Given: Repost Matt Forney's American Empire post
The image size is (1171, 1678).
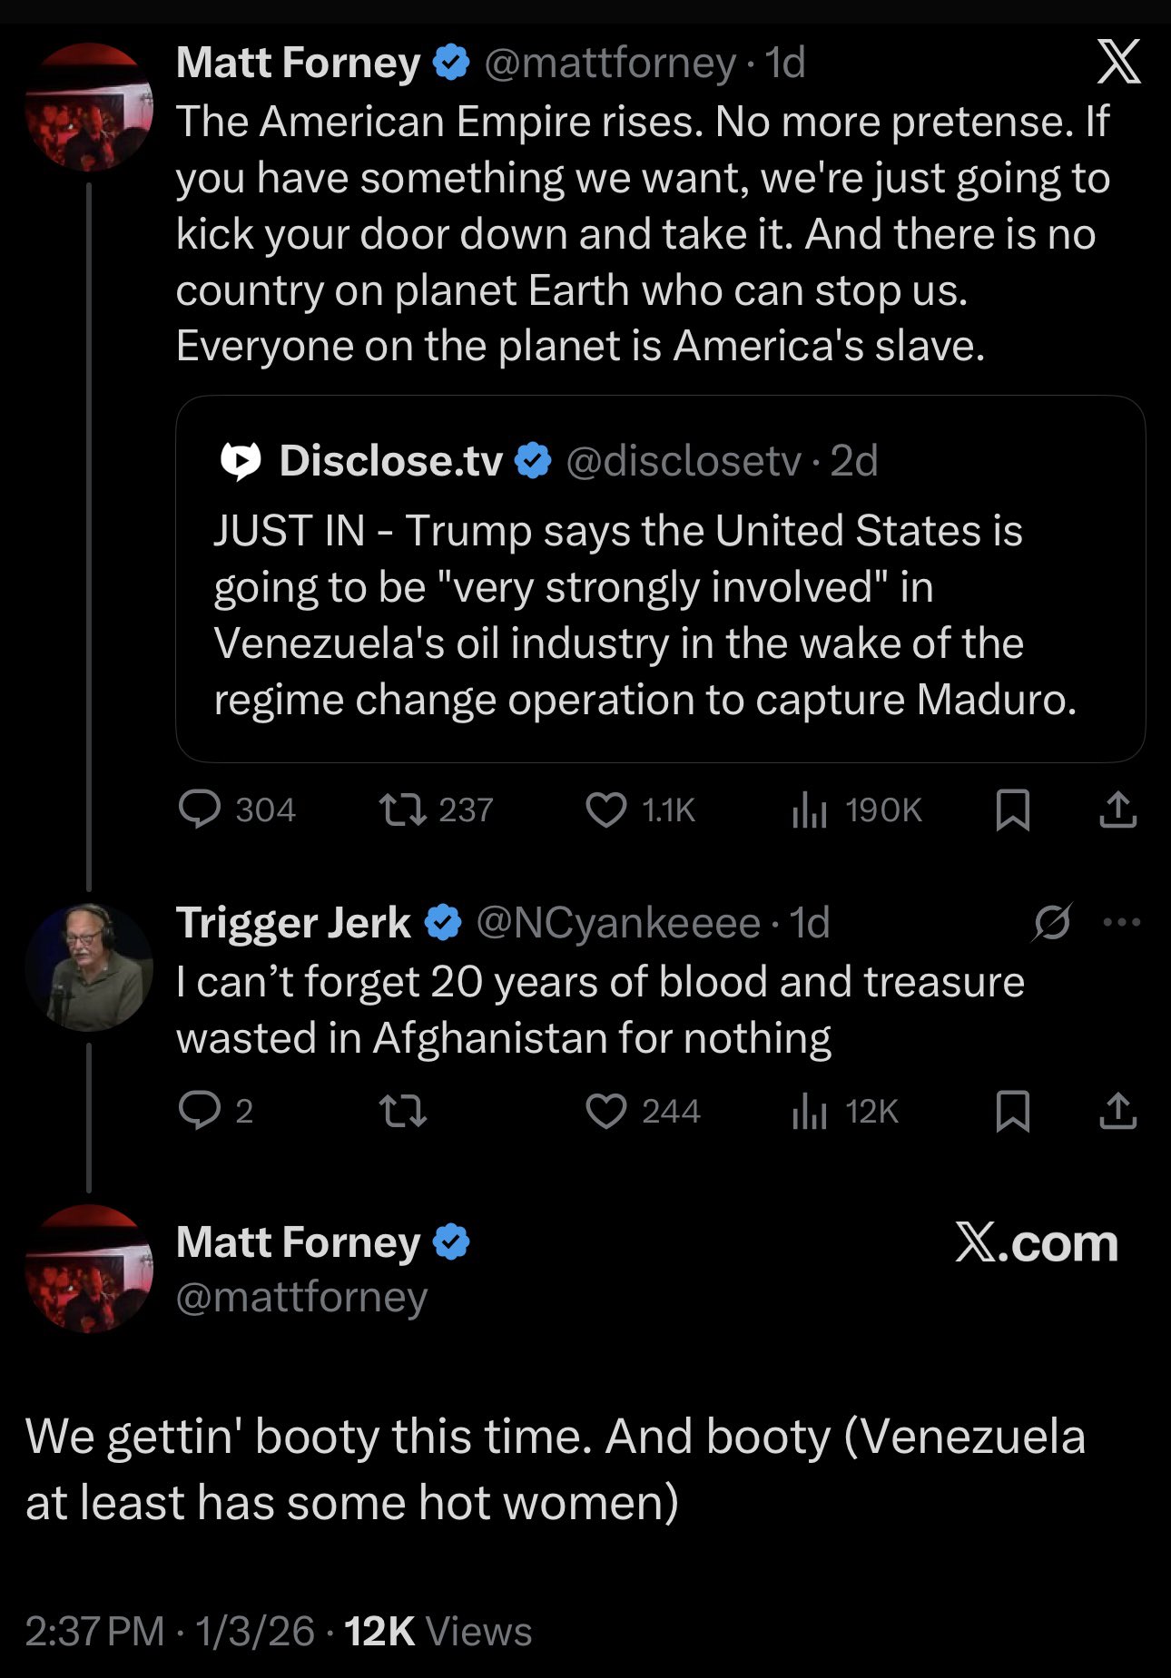Looking at the screenshot, I should [x=403, y=810].
